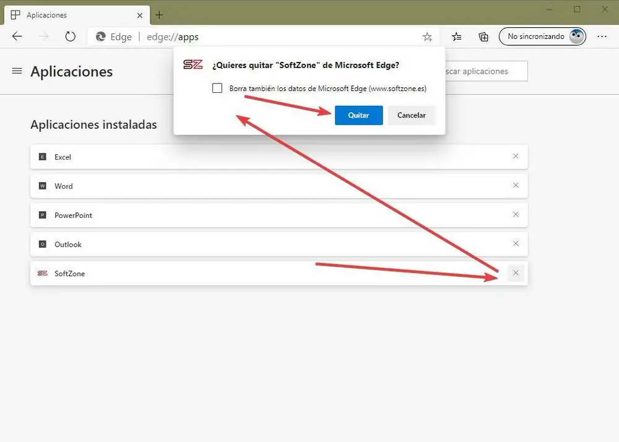
Task: Click the Aplicaciones instaladas heading
Action: click(93, 124)
